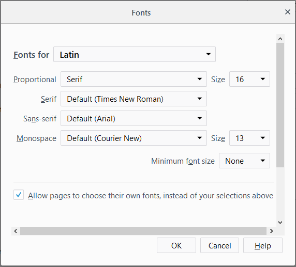296x267 pixels.
Task: Change the proportional font size 16
Action: click(x=249, y=79)
